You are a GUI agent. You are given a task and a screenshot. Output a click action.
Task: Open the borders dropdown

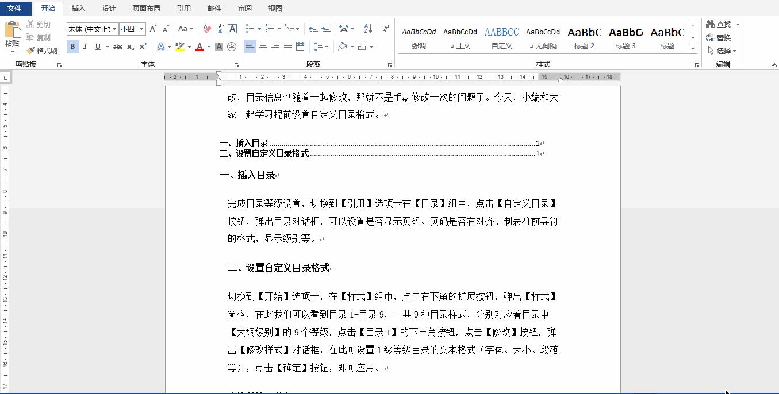(x=371, y=47)
